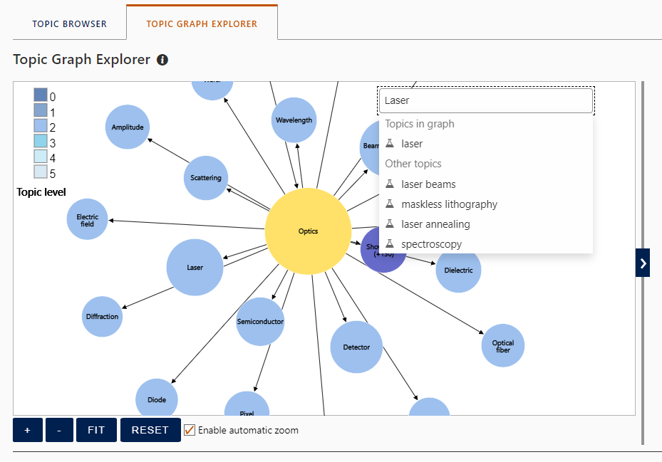This screenshot has height=462, width=662.
Task: Switch to the Topic Browser tab
Action: (69, 24)
